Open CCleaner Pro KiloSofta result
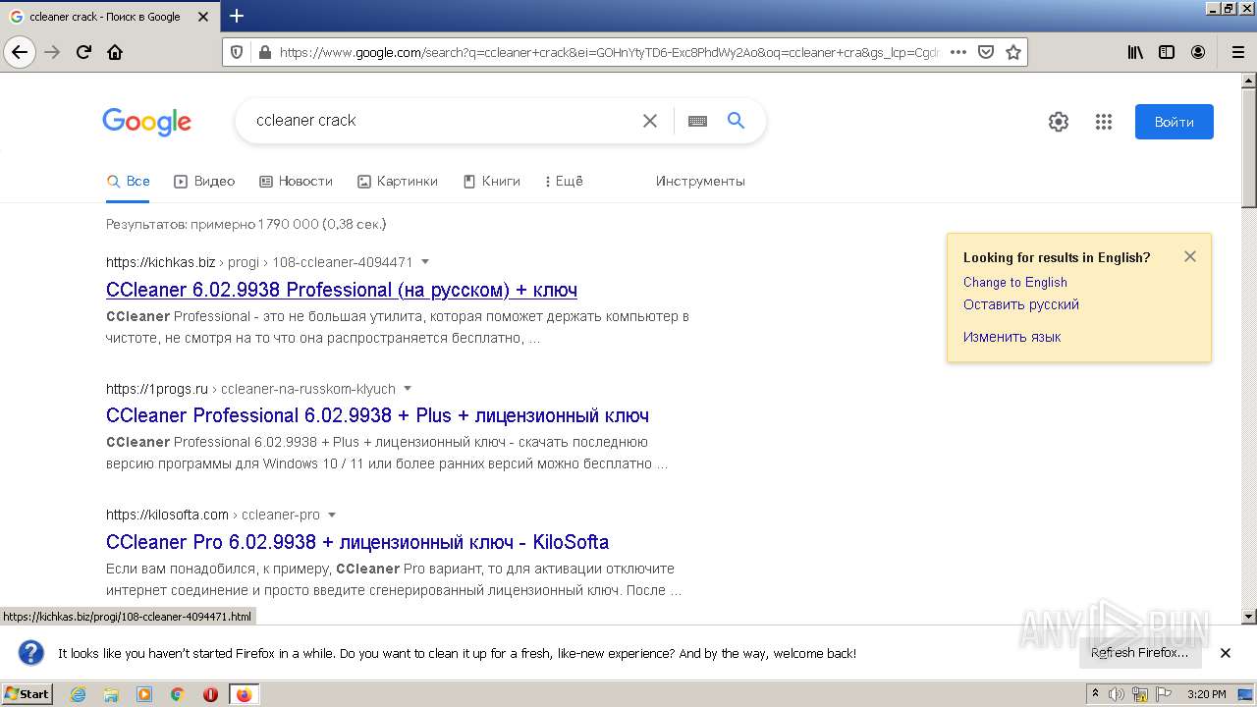This screenshot has height=707, width=1257. [357, 542]
